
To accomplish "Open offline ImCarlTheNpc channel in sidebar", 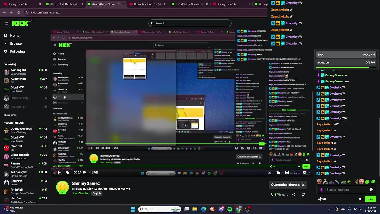I will point(25,98).
